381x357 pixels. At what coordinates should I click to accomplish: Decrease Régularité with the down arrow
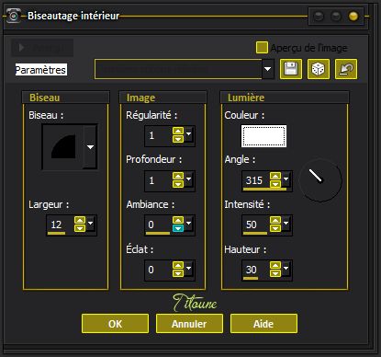coord(178,139)
